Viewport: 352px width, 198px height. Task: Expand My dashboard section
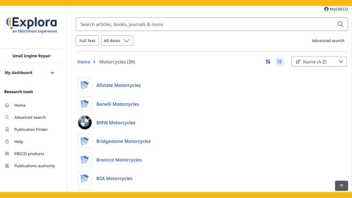[x=30, y=72]
